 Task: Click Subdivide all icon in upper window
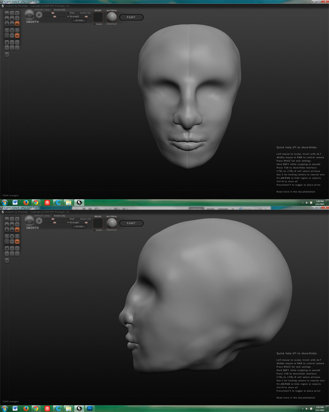[x=17, y=30]
